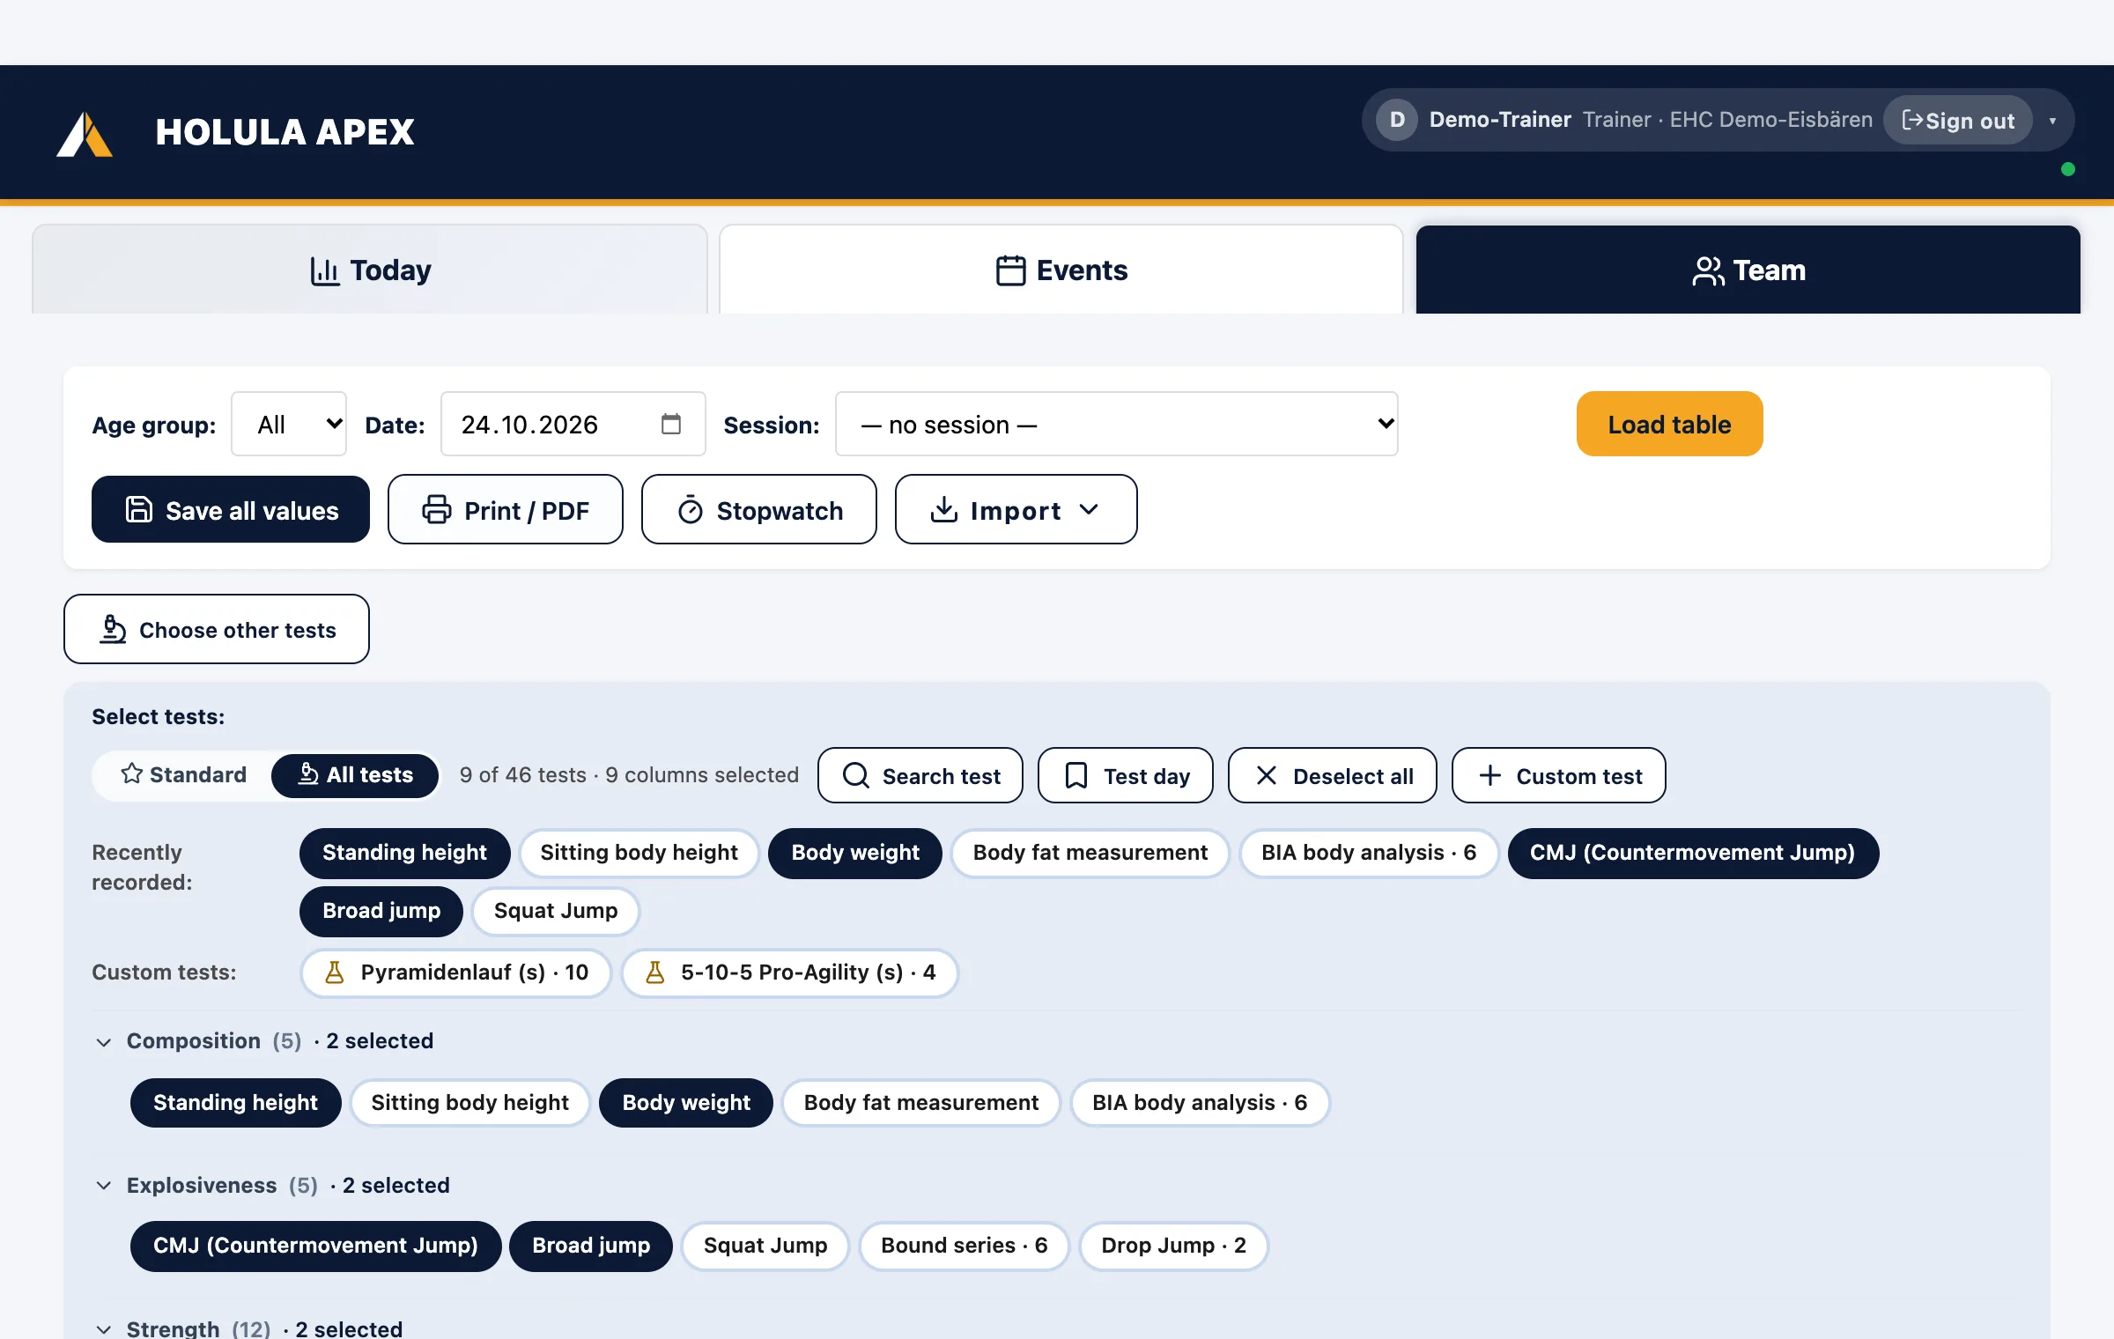Open the Session dropdown

coord(1116,424)
